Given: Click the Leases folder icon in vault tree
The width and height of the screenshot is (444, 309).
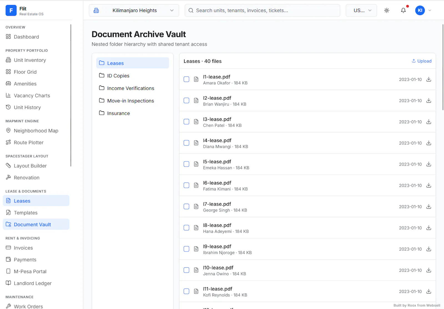Looking at the screenshot, I should pos(102,63).
